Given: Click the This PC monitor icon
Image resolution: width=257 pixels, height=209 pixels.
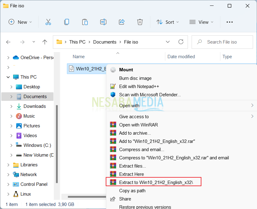Looking at the screenshot, I should pos(16,77).
